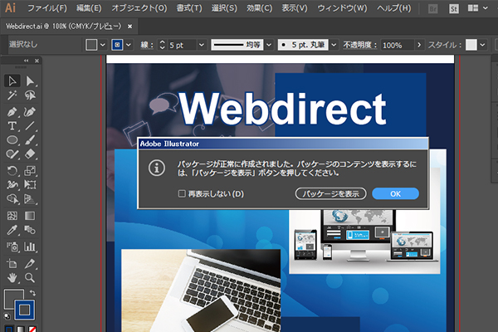498x332 pixels.
Task: Click the 不透明度 label link
Action: coord(360,45)
